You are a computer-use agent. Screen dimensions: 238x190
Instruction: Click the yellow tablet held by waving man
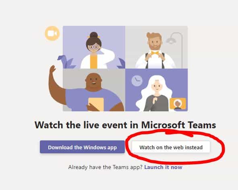(x=96, y=104)
